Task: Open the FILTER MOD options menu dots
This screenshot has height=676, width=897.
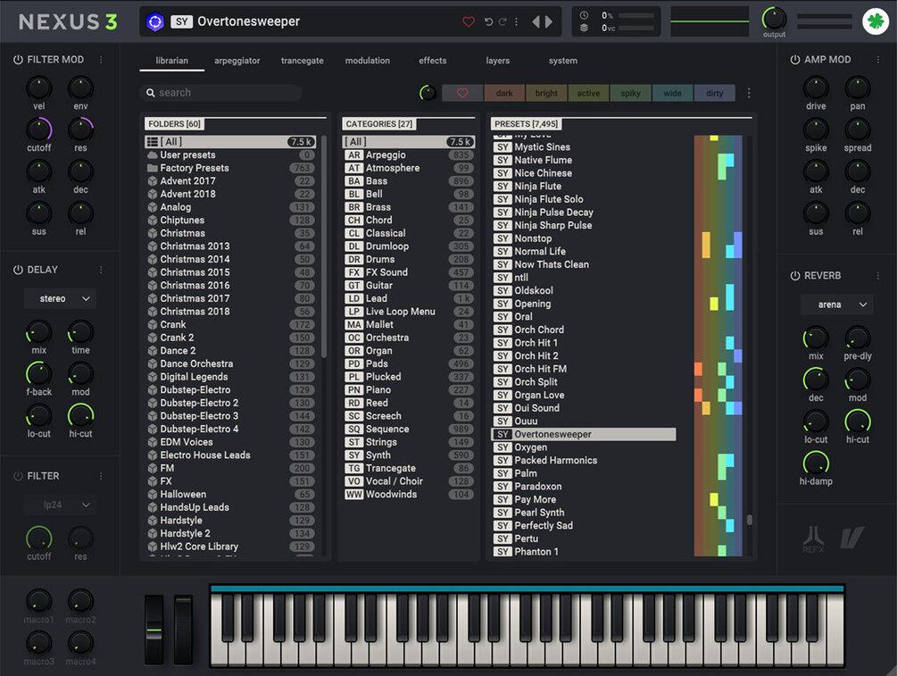Action: [x=101, y=60]
